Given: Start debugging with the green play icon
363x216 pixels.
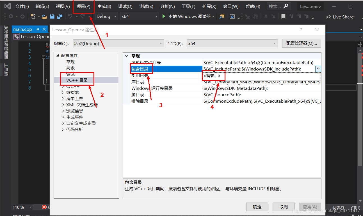Looking at the screenshot, I should [164, 17].
